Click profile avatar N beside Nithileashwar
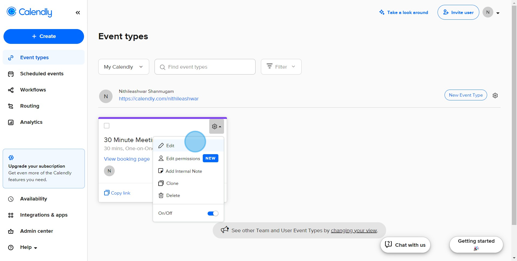517x261 pixels. (x=106, y=96)
